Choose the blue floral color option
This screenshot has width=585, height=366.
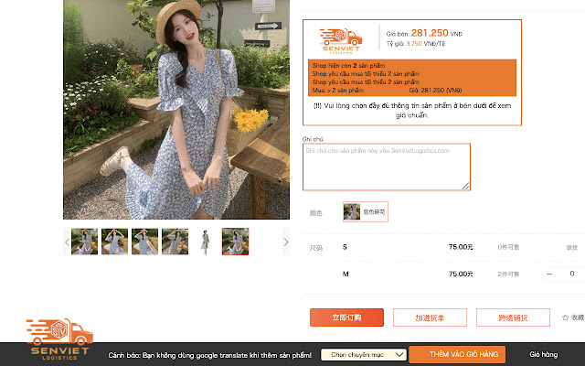pyautogui.click(x=366, y=211)
